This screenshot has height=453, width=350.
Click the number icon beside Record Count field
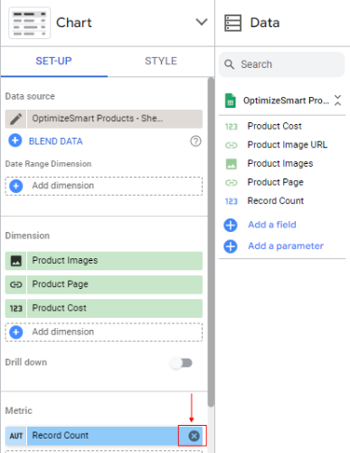tap(232, 201)
